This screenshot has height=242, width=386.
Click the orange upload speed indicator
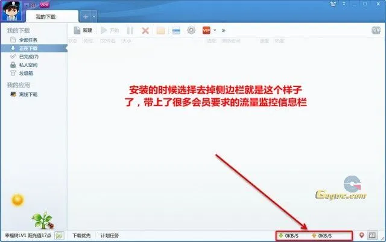point(321,236)
